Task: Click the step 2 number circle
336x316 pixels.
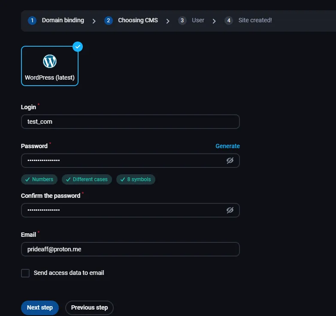Action: point(109,21)
